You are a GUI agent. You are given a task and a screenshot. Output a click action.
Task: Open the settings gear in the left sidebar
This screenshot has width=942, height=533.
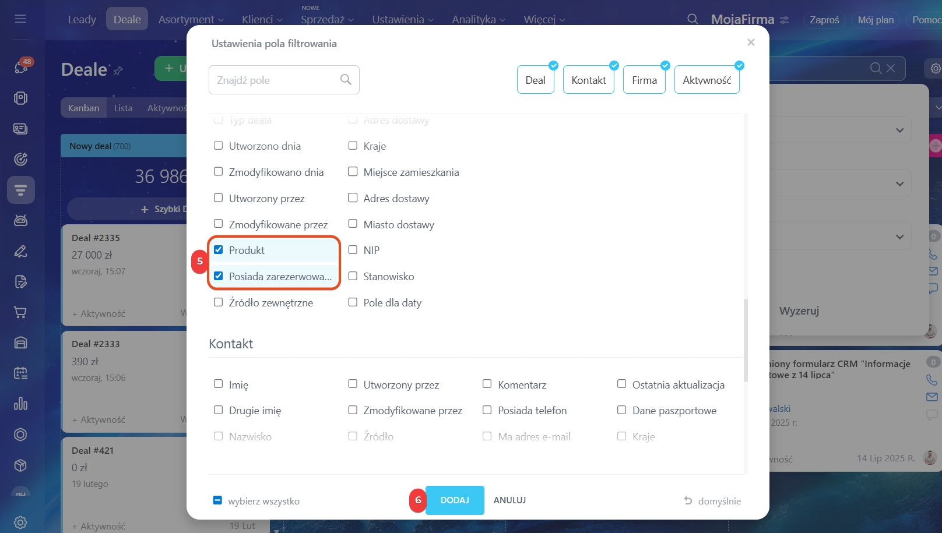click(x=20, y=523)
